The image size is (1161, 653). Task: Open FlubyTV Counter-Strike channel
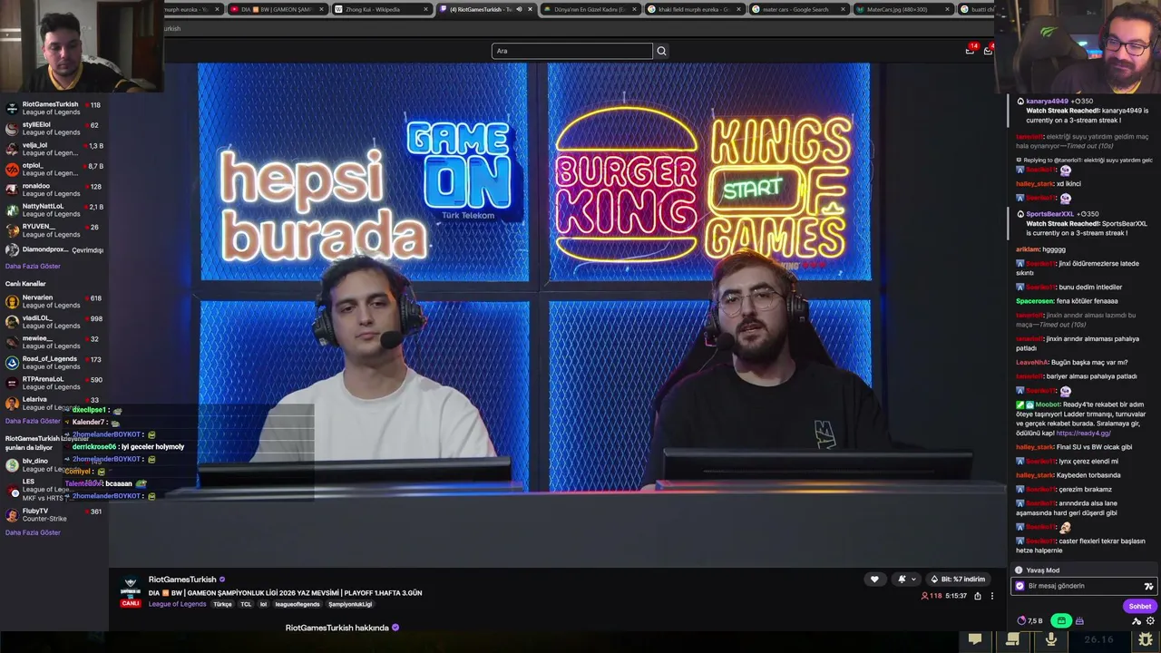coord(54,514)
